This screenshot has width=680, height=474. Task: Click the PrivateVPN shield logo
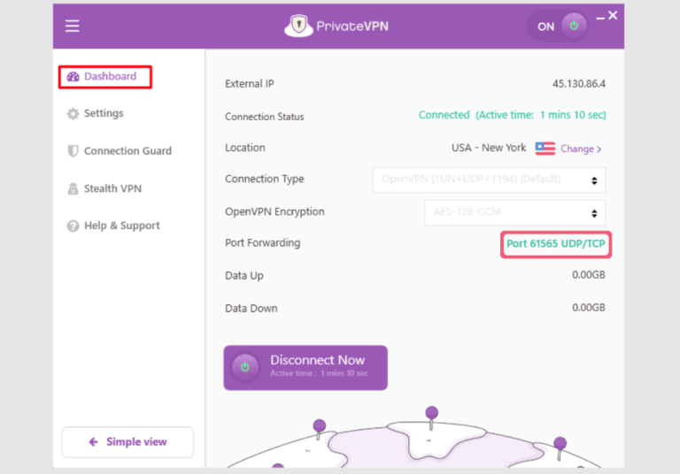click(x=298, y=26)
